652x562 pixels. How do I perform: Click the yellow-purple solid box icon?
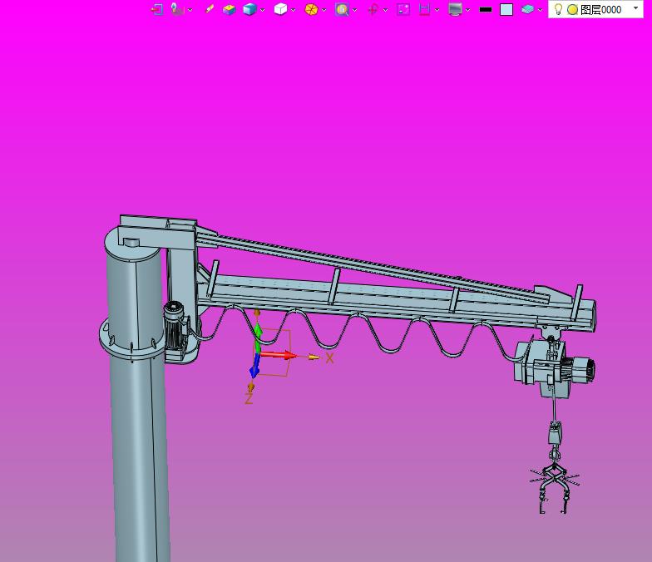tap(230, 9)
